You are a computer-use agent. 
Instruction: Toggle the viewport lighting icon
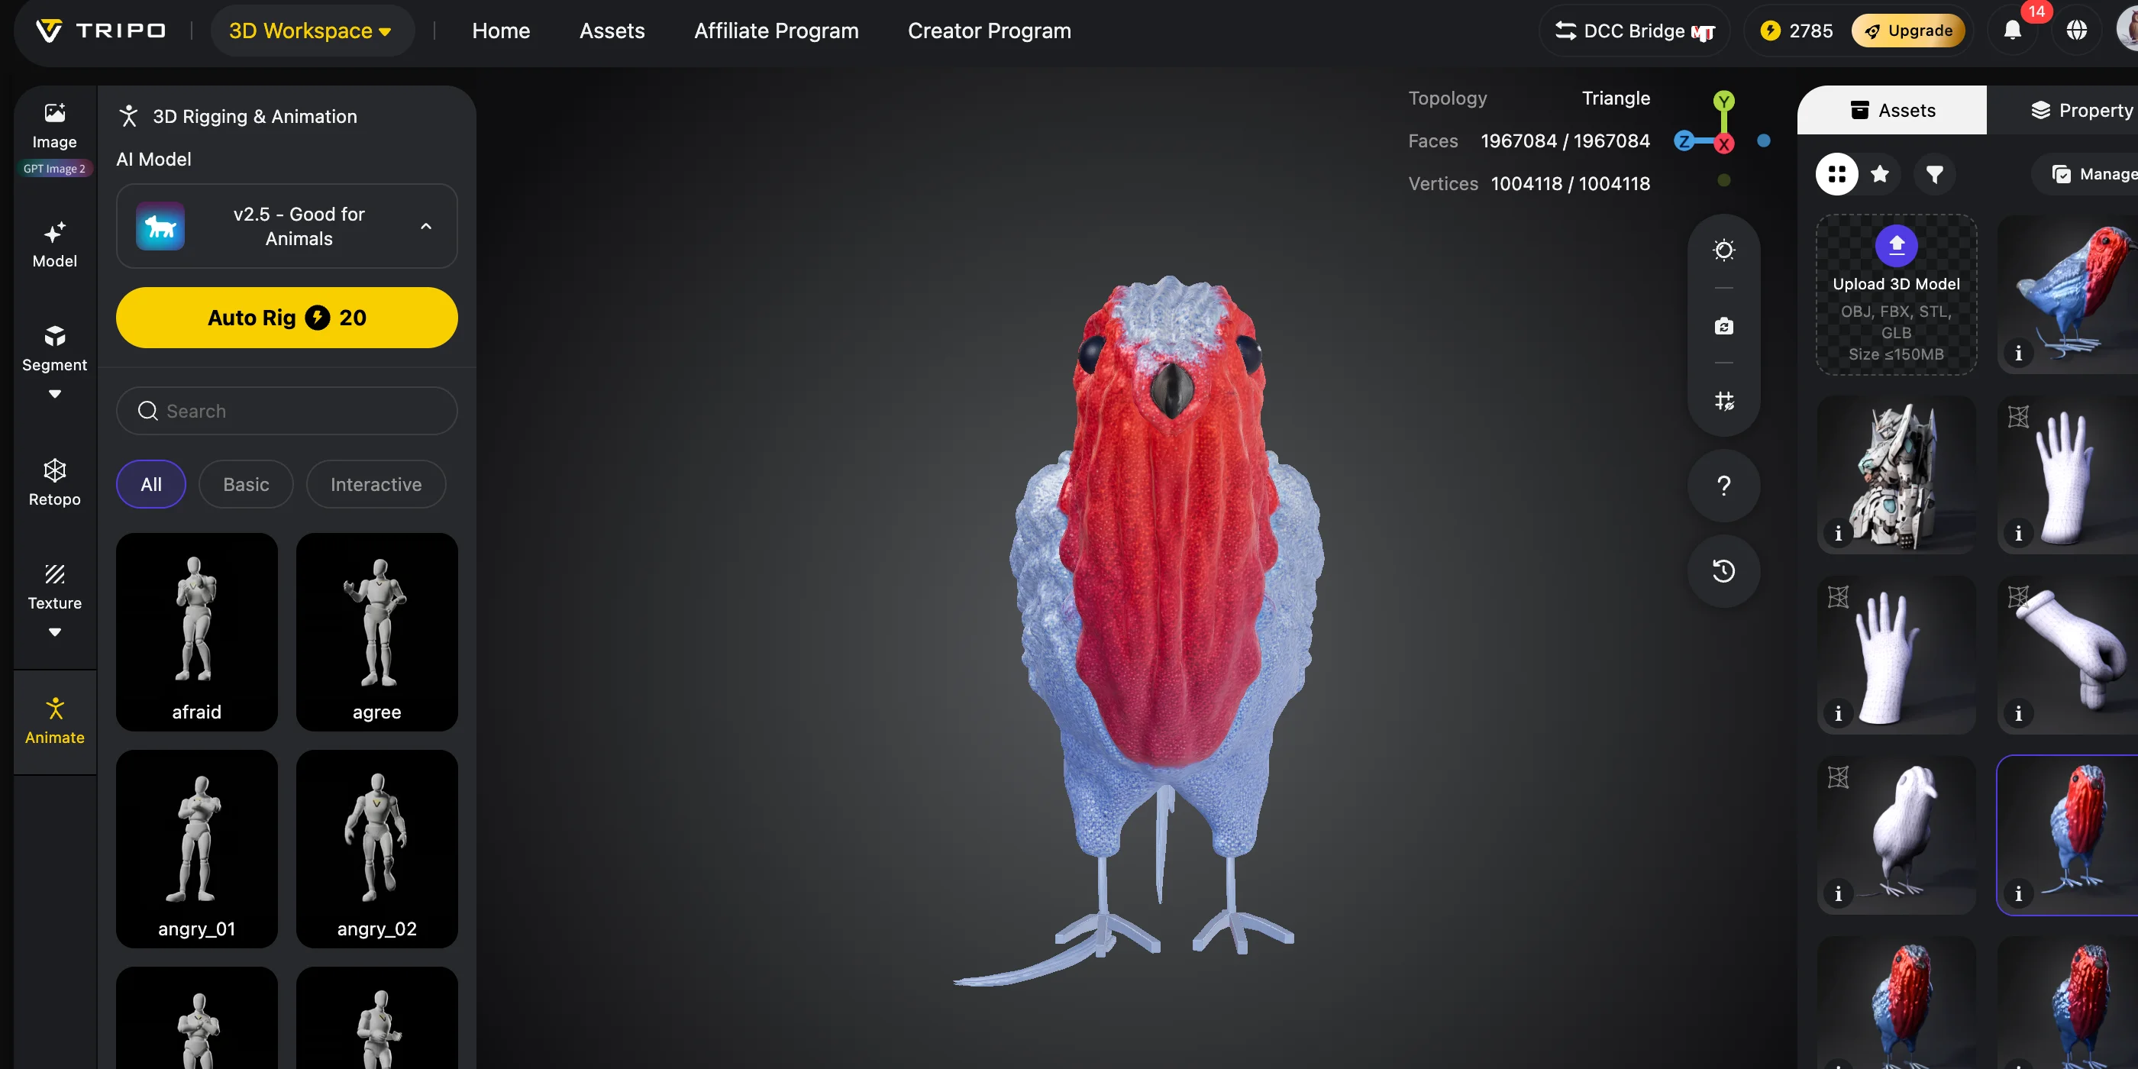[x=1724, y=250]
